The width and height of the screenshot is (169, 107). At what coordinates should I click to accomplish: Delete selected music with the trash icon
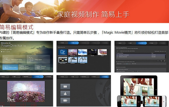165,61
